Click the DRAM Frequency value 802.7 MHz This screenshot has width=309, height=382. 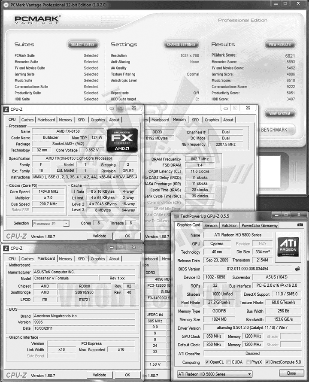[200, 159]
